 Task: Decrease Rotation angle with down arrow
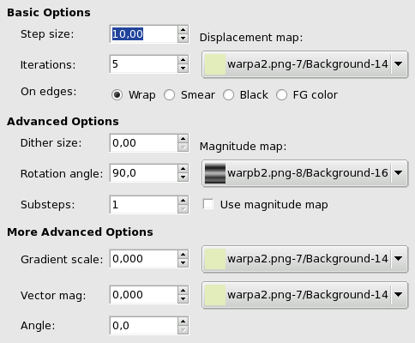coord(183,178)
